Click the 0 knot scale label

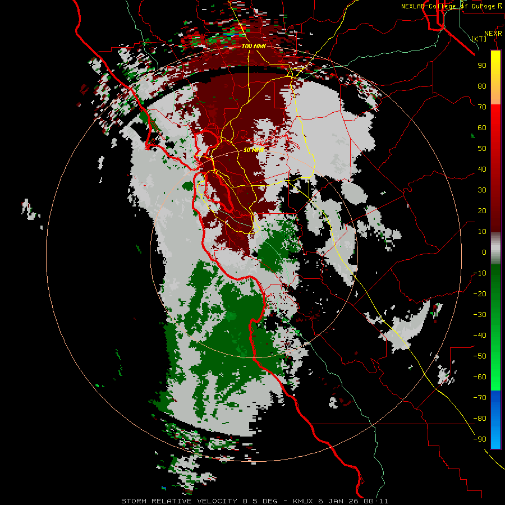pyautogui.click(x=484, y=252)
